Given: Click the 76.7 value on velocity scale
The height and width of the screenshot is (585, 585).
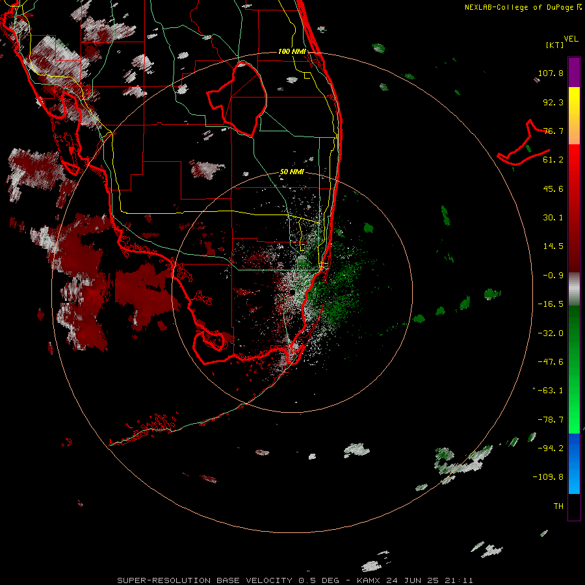Looking at the screenshot, I should coord(553,131).
